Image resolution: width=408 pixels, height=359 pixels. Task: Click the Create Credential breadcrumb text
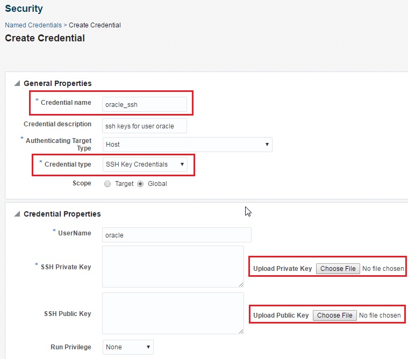point(95,25)
